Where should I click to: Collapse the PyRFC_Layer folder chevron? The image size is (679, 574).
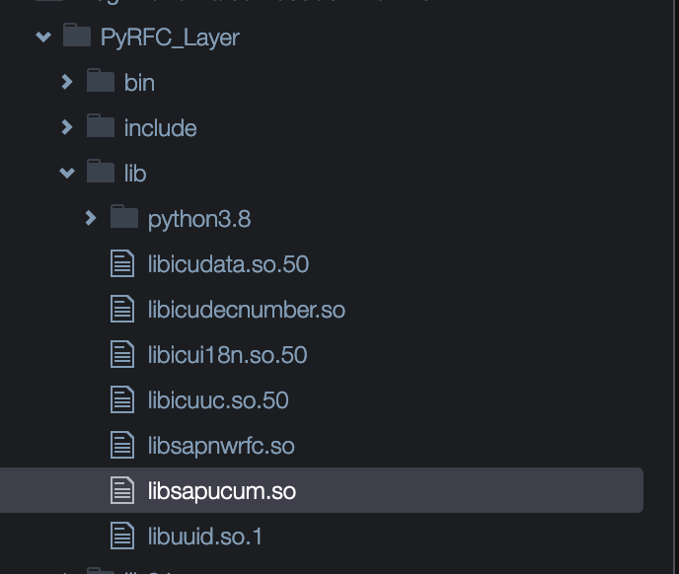(43, 36)
